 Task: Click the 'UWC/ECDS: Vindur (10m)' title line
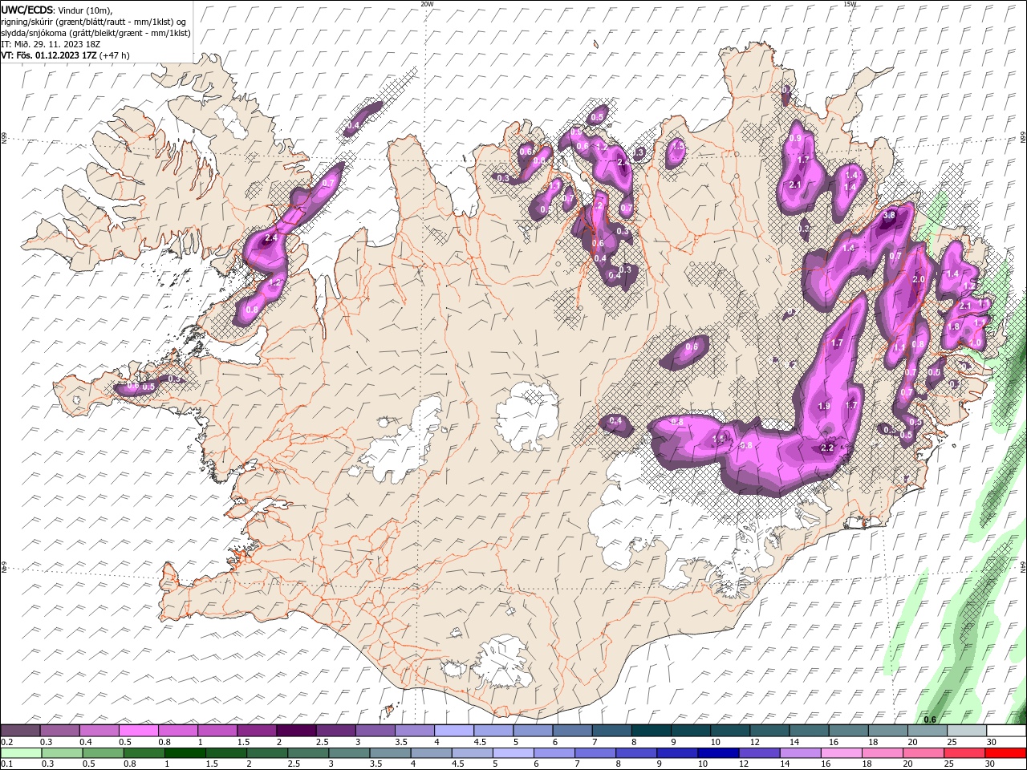point(57,10)
